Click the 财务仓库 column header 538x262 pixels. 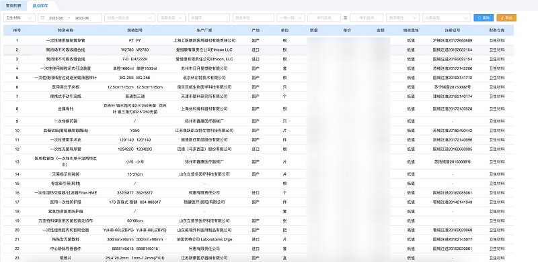pyautogui.click(x=497, y=30)
